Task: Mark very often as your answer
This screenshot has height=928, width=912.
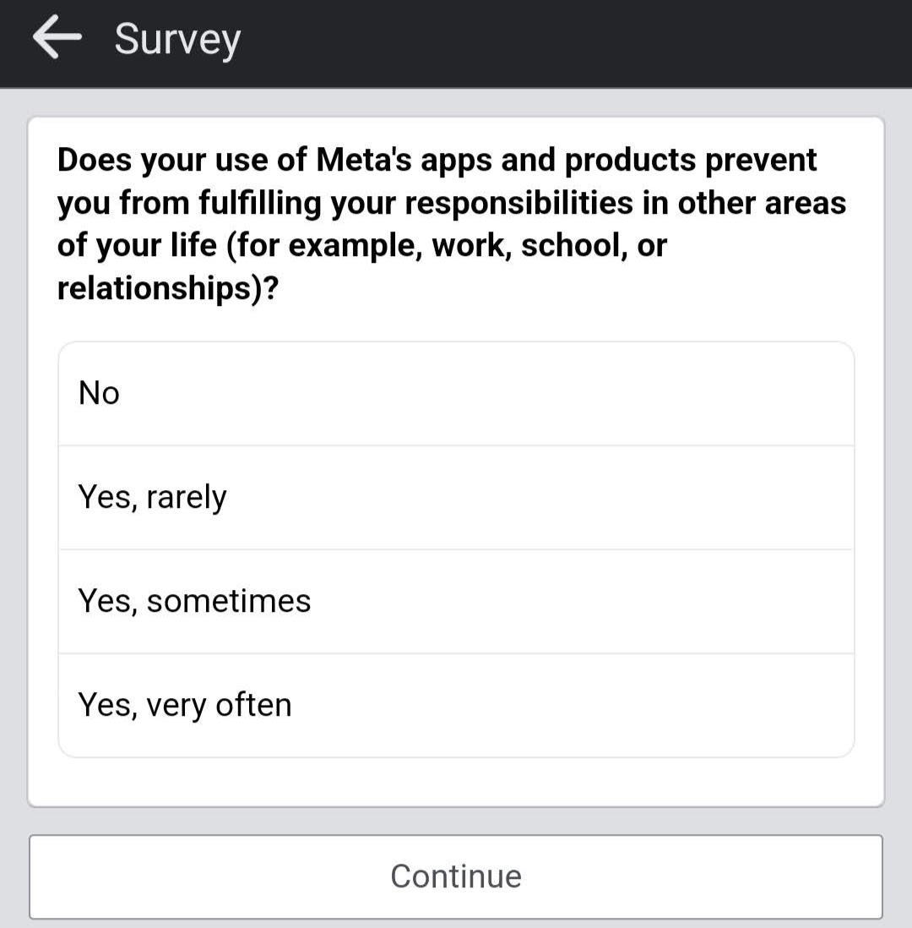Action: (456, 706)
